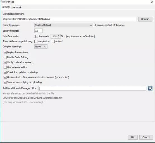Decrease interface scale with the down arrow
The width and height of the screenshot is (155, 143).
(59, 37)
